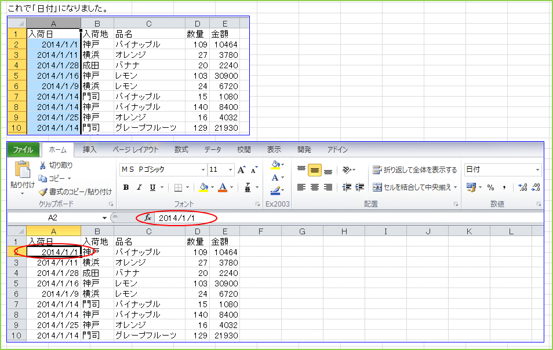This screenshot has height=350, width=553.
Task: Click the Cut (切り取り) scissors icon
Action: (43, 165)
